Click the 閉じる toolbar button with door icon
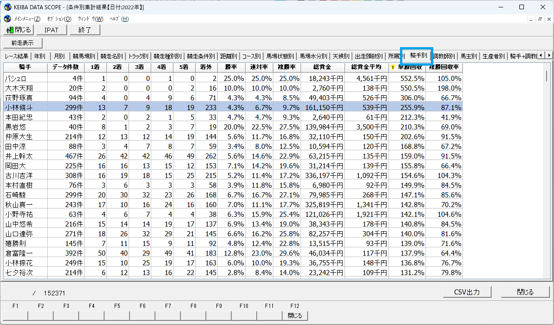 pos(18,30)
